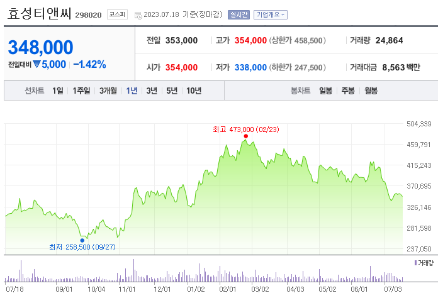Click the 상한가 458,500 text
Viewport: 438px width, 303px height.
tap(298, 40)
